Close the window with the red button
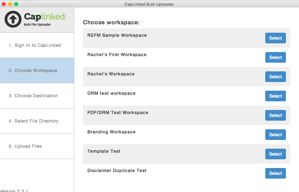This screenshot has height=192, width=299. (x=4, y=4)
